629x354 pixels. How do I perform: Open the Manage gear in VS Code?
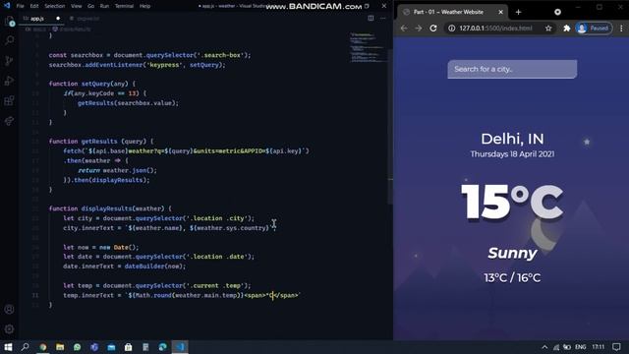pos(9,328)
